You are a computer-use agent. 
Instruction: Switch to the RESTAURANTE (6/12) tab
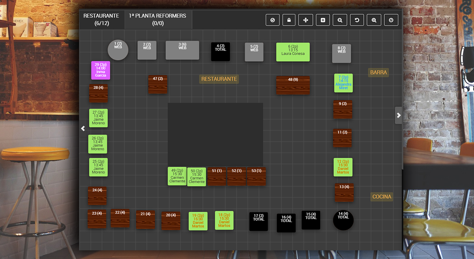(x=102, y=19)
